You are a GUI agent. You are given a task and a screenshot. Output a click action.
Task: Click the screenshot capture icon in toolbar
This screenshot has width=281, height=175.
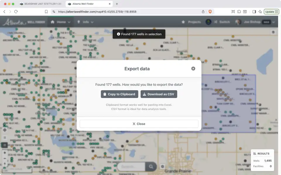233,12
